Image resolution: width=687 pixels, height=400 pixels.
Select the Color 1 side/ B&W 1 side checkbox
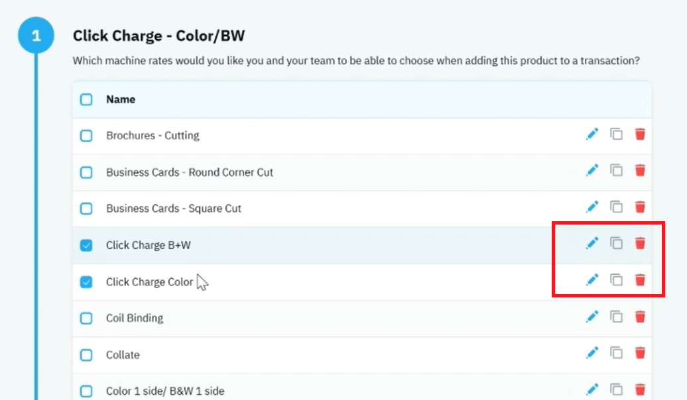click(86, 391)
